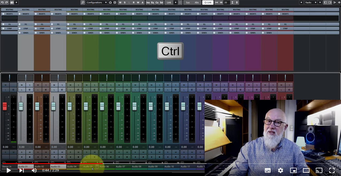Click the YouTube volume speaker icon
Screen dimensions: 341x176
click(x=34, y=170)
